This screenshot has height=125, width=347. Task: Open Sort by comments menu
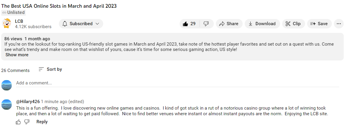50,69
